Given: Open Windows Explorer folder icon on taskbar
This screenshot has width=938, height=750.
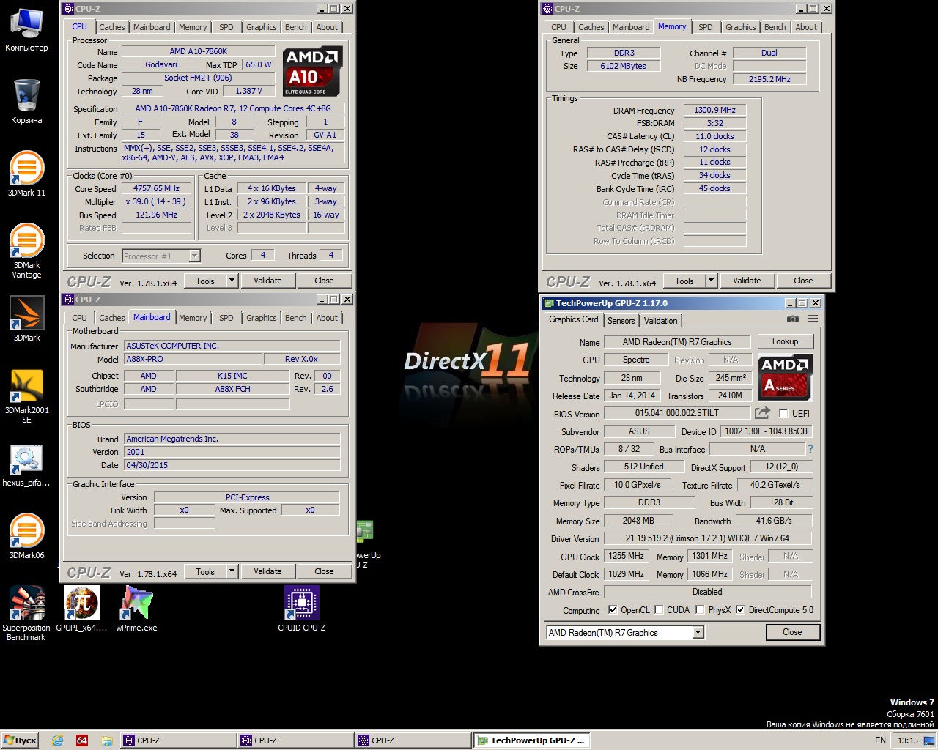Looking at the screenshot, I should [x=107, y=740].
